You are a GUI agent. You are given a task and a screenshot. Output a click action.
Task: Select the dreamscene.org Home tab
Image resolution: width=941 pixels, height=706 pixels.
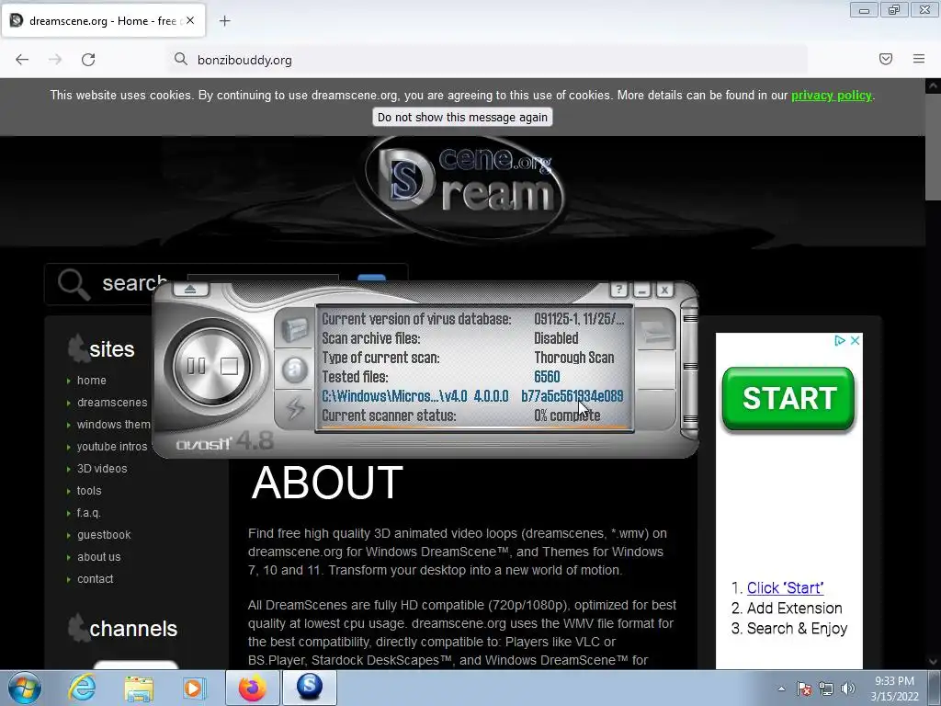(x=103, y=21)
